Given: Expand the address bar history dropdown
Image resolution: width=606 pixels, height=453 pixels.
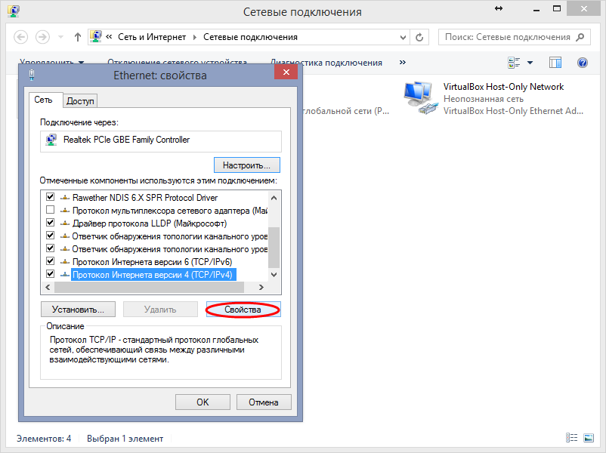Looking at the screenshot, I should pyautogui.click(x=403, y=37).
